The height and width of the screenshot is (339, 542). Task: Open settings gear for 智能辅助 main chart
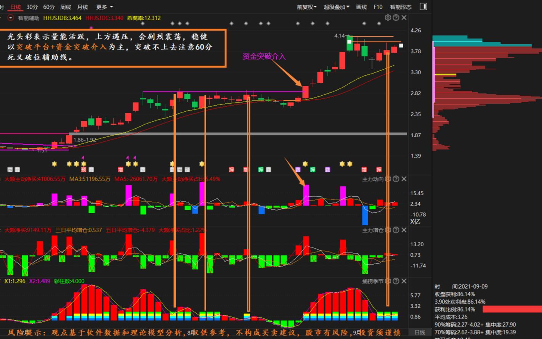[388, 18]
